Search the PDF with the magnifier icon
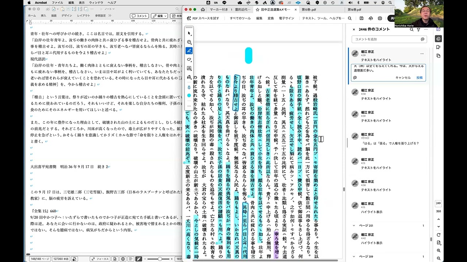The image size is (467, 262). (350, 18)
